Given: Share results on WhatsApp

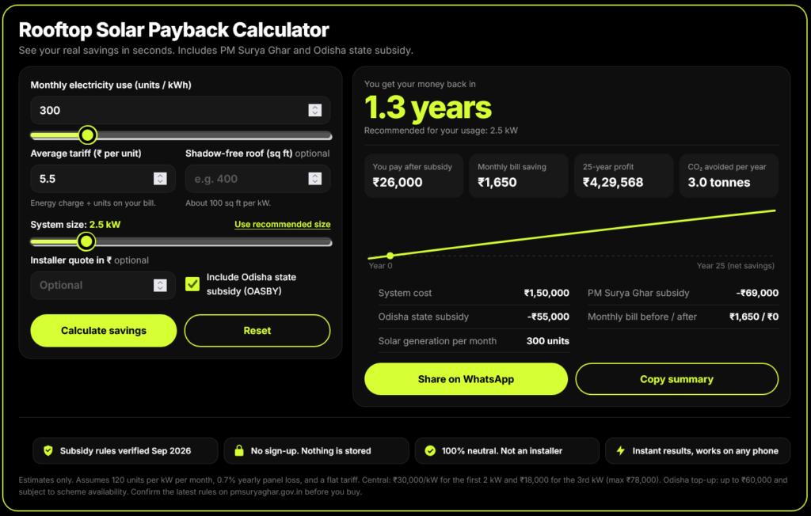Looking at the screenshot, I should pyautogui.click(x=466, y=379).
